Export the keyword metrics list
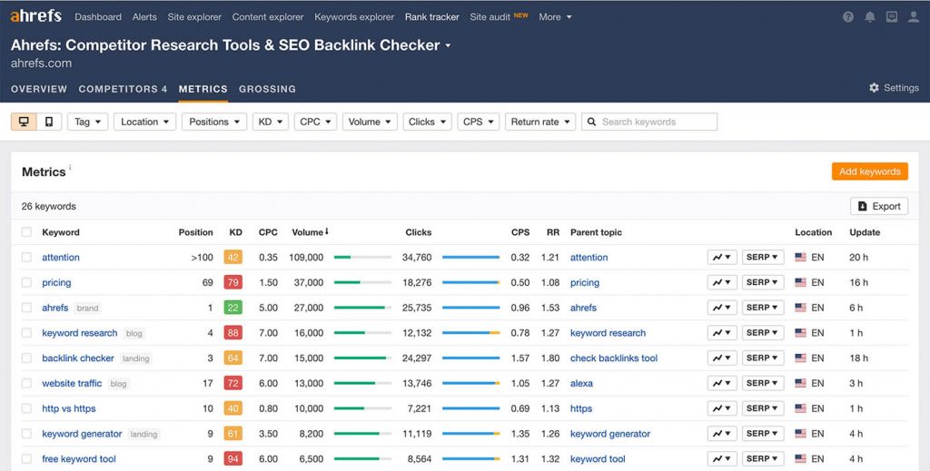This screenshot has width=930, height=471. [x=878, y=206]
